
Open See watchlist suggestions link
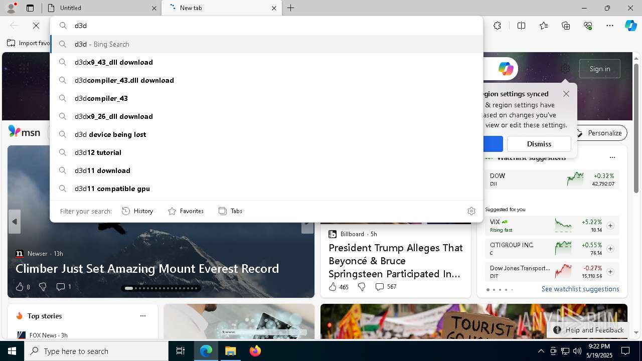(x=580, y=289)
